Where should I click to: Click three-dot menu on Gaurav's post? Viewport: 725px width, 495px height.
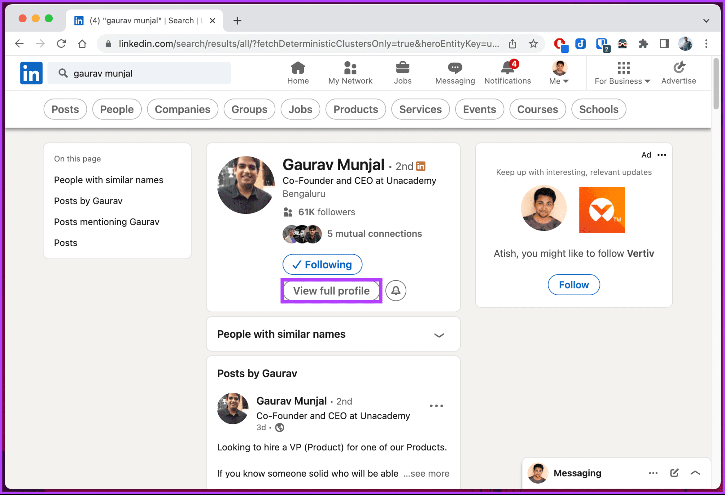[x=437, y=406]
